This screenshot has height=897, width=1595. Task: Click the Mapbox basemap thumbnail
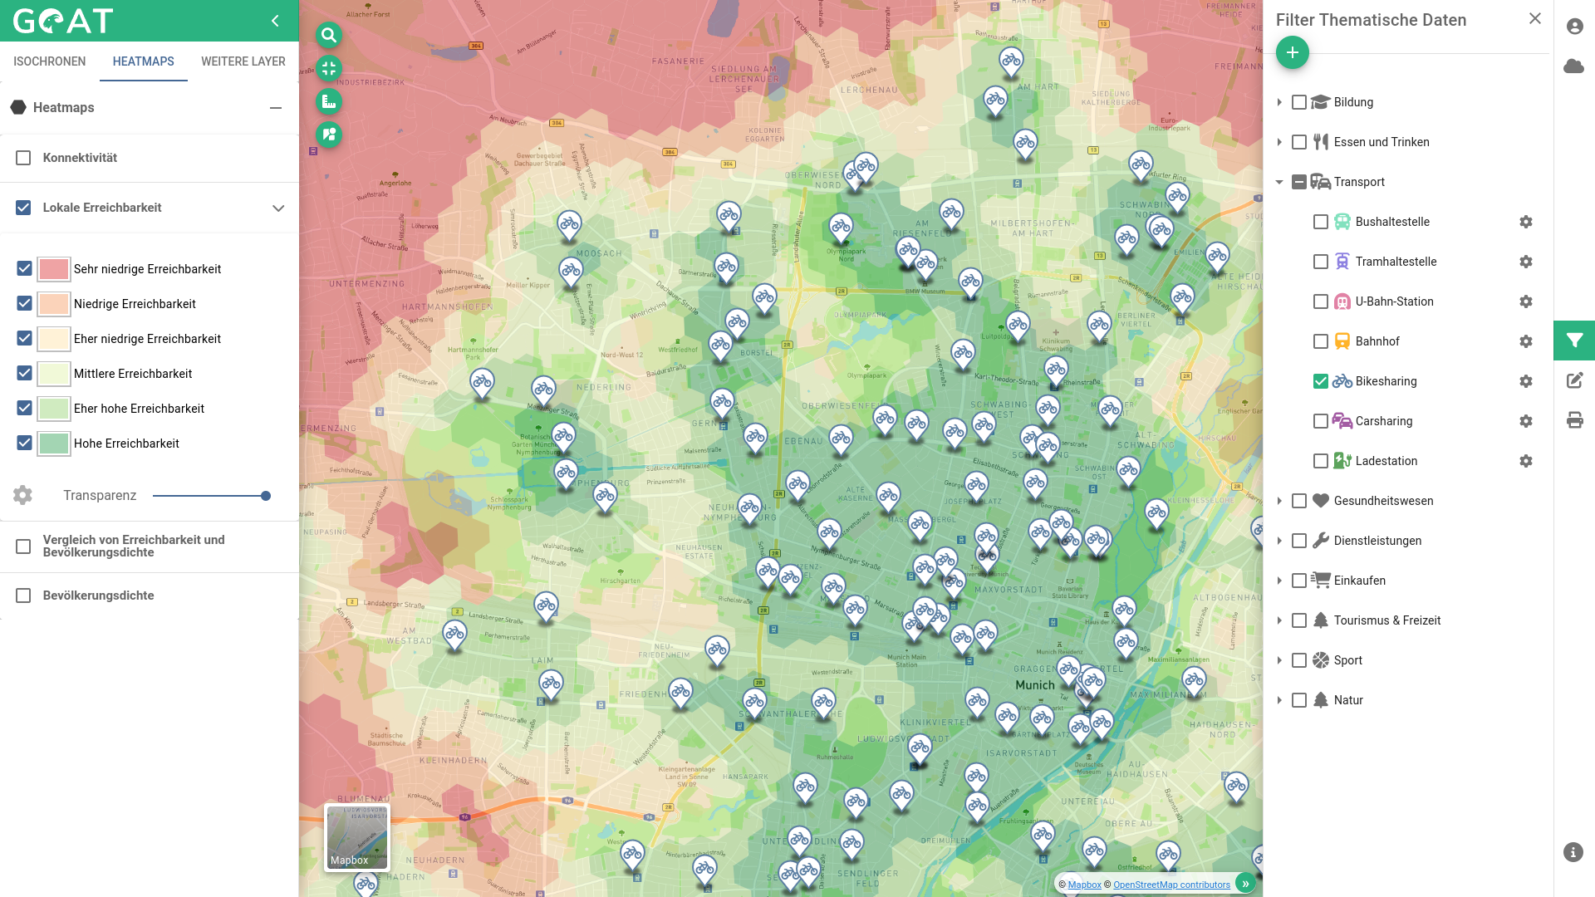point(357,837)
